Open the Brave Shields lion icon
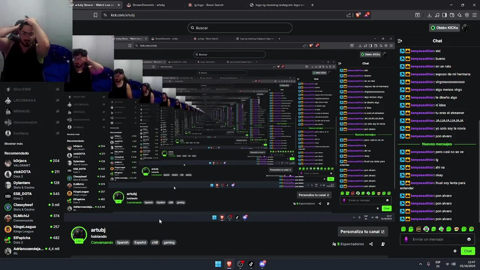This screenshot has height=270, width=480. [x=358, y=15]
